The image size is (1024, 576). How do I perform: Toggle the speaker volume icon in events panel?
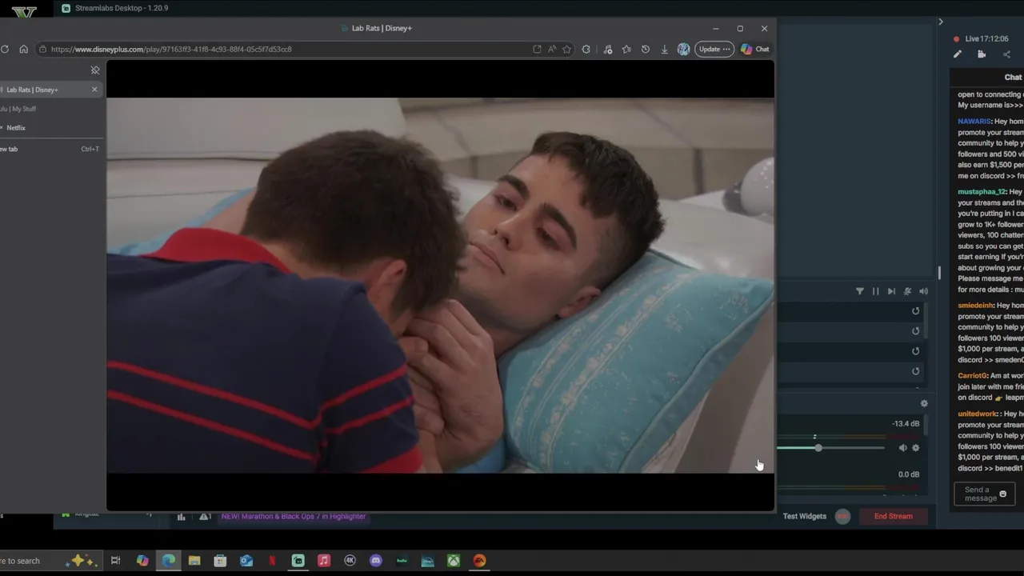coord(923,291)
